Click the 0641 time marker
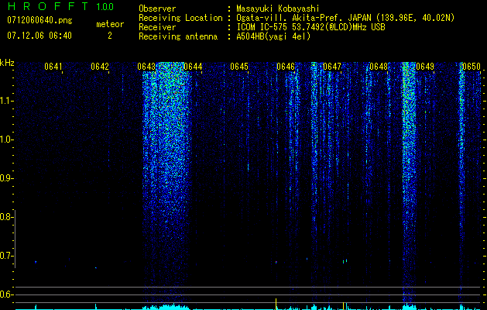487x310 pixels. click(53, 67)
